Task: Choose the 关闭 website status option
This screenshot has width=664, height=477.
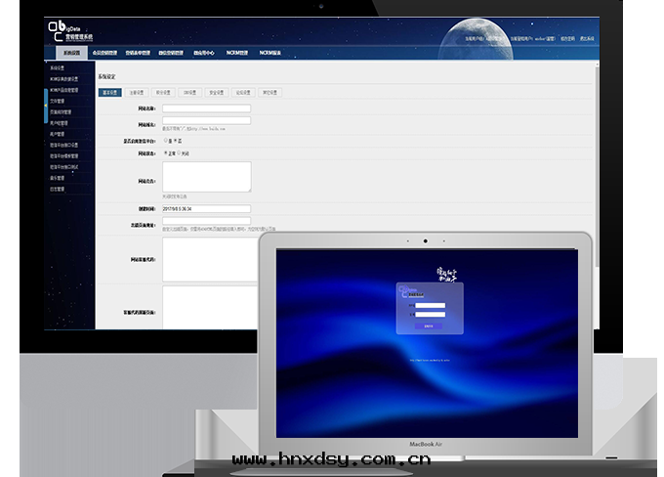Action: point(180,153)
